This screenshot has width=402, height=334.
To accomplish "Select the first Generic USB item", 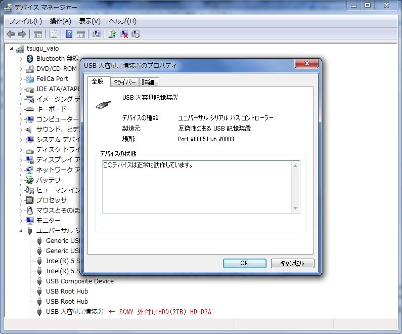I will (x=63, y=240).
